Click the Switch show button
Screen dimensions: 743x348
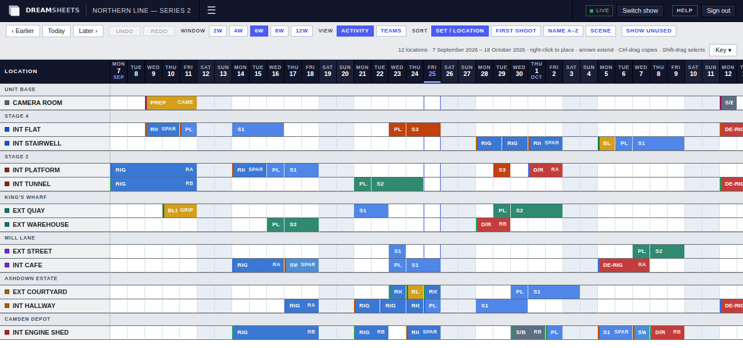point(640,10)
